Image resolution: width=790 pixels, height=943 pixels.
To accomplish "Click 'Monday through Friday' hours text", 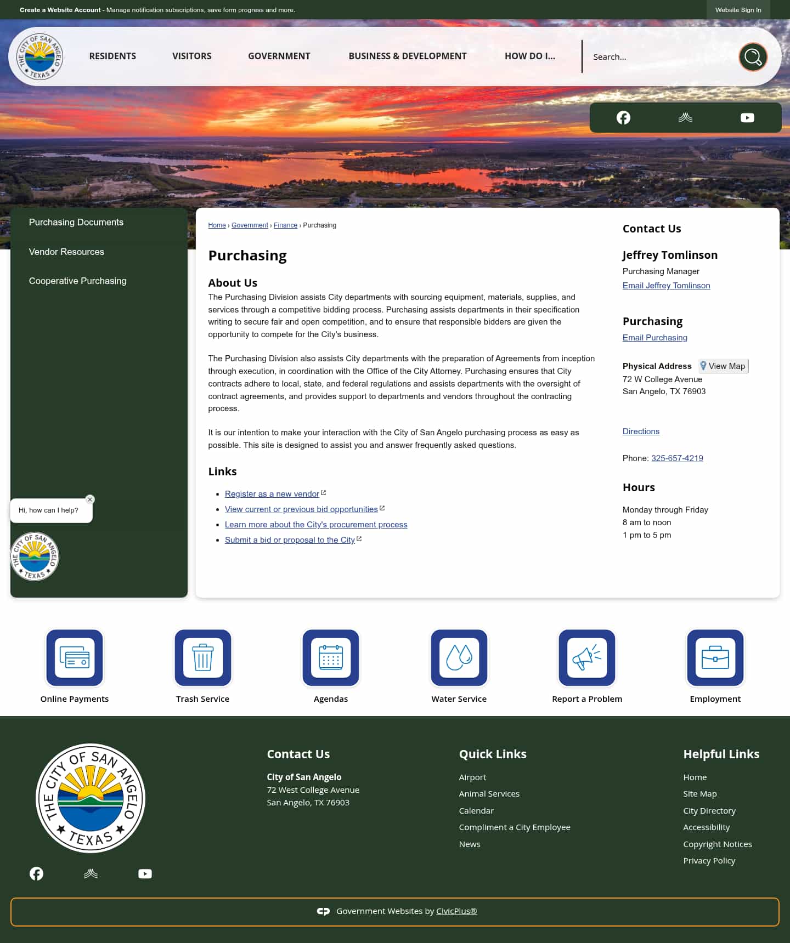I will pos(665,510).
